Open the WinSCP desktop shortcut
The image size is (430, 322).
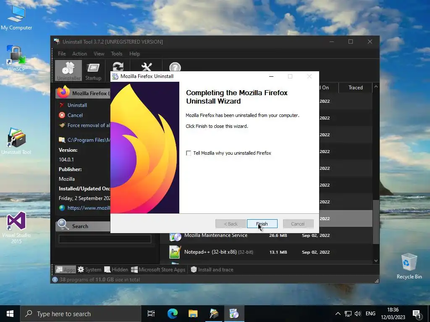pos(16,58)
